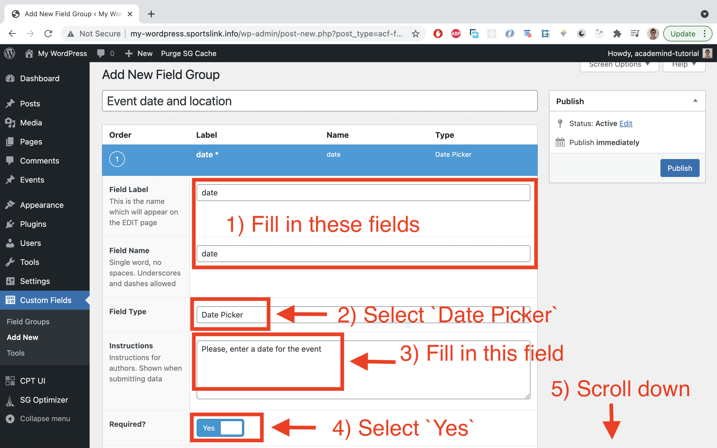Select the Dashboard sidebar icon
Image resolution: width=717 pixels, height=448 pixels.
click(10, 78)
